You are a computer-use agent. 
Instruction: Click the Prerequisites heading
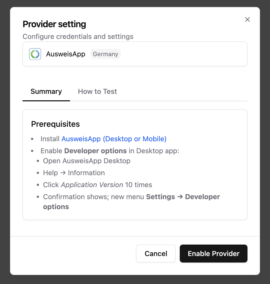click(55, 124)
